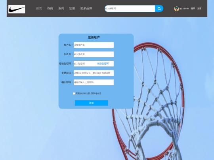Tick the agree to user agreement checkbox
Screen dimensions: 214x160
tap(74, 94)
